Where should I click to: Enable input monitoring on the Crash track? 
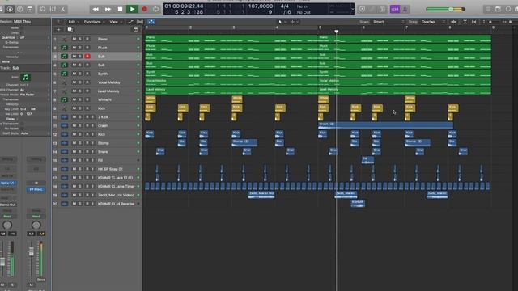tap(92, 126)
